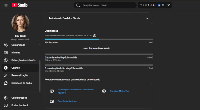The width and height of the screenshot is (200, 110).
Task: Click the clock counter icon in top bar
Action: (x=141, y=5)
